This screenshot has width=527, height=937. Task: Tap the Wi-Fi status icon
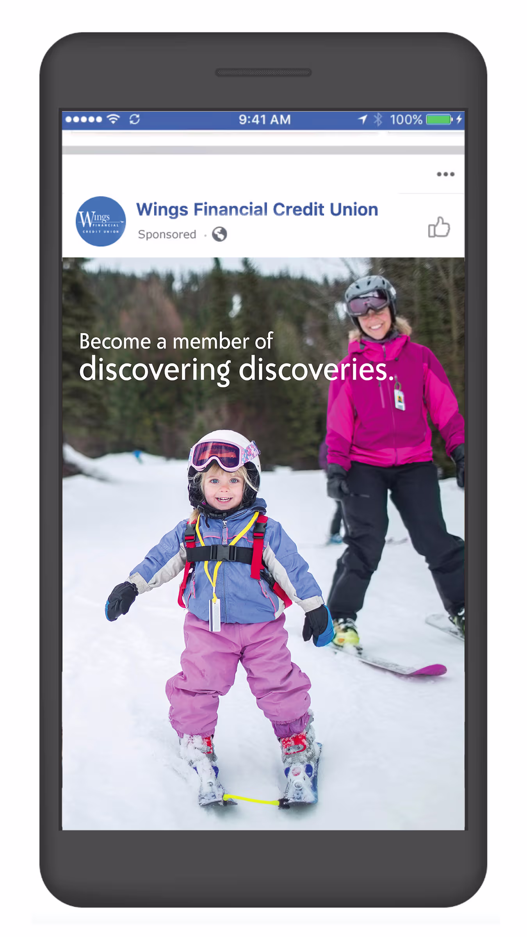(113, 119)
